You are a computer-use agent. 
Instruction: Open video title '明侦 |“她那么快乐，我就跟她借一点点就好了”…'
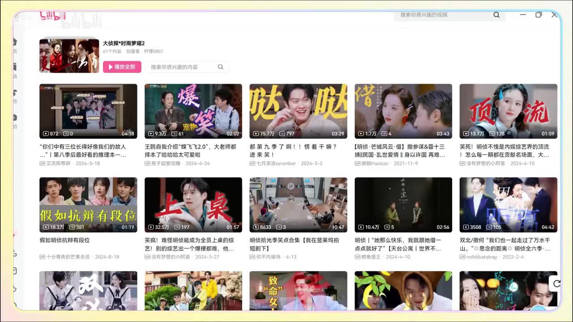pos(398,244)
